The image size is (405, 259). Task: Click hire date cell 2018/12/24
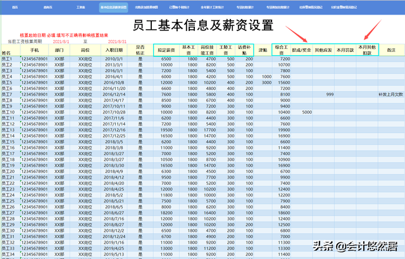pos(114,236)
